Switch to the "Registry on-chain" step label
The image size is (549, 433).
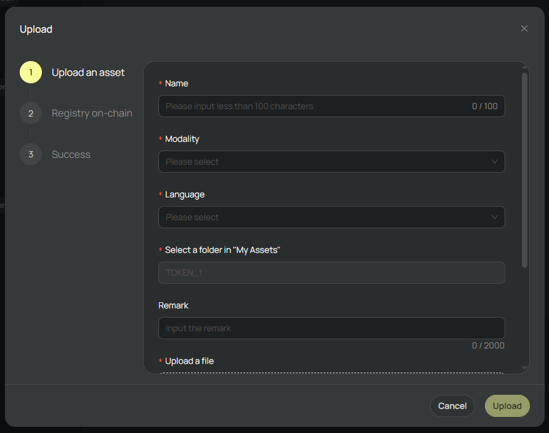[92, 113]
